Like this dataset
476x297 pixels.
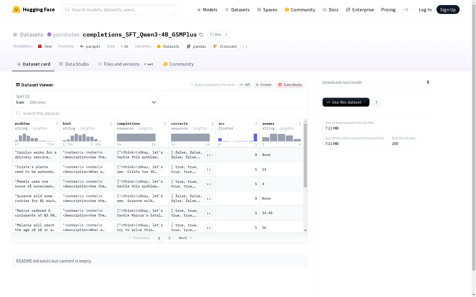pyautogui.click(x=216, y=34)
